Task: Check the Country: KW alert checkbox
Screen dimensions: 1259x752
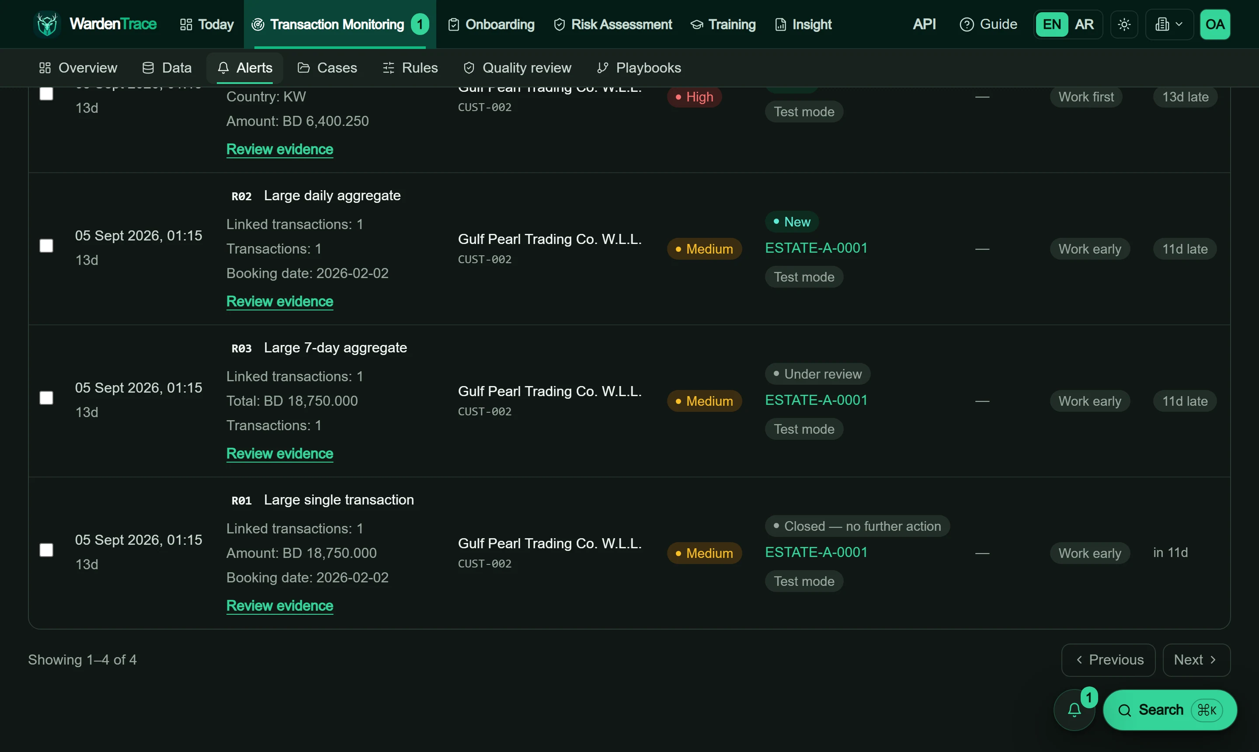Action: coord(46,94)
